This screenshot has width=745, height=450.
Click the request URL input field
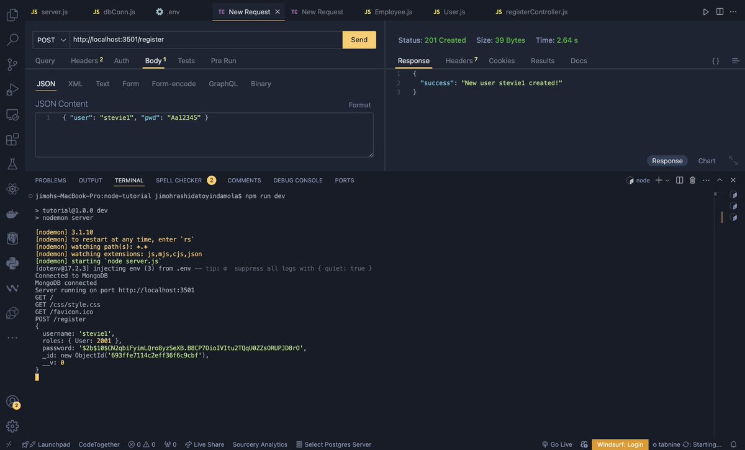click(206, 40)
